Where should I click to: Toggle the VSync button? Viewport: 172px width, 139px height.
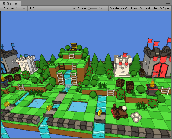point(165,8)
